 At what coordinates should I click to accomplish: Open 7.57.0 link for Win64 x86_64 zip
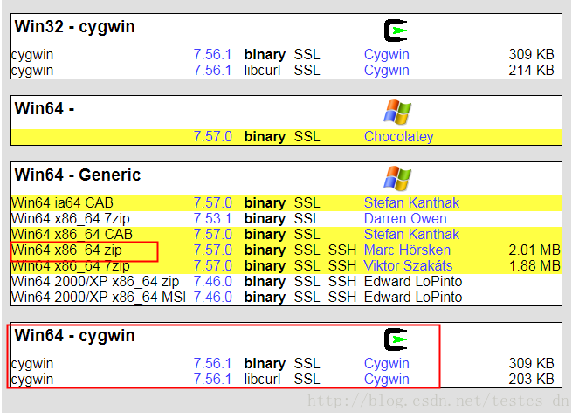[x=213, y=250]
